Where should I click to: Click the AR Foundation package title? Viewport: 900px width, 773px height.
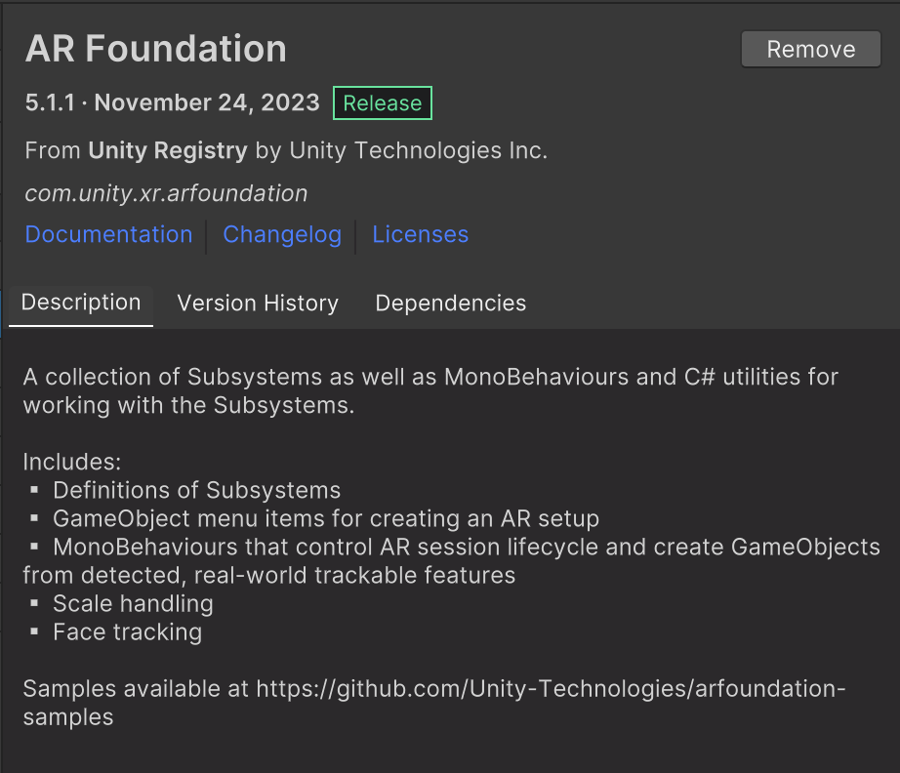pos(155,48)
